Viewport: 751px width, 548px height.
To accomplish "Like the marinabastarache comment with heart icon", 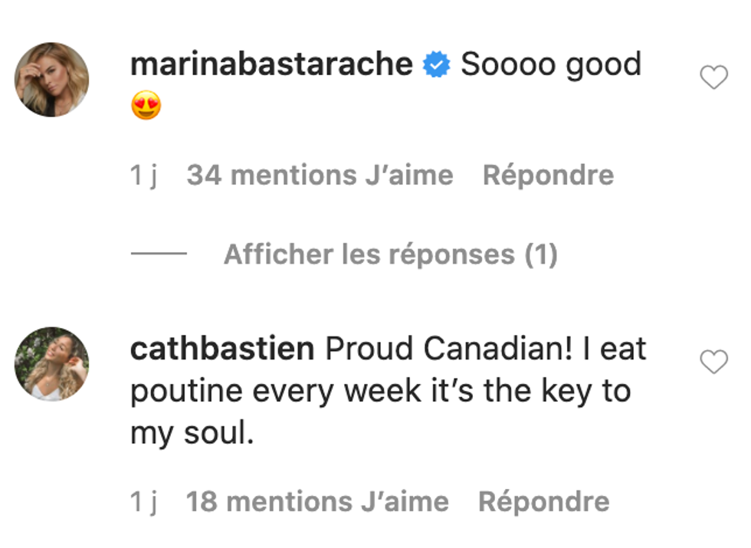I will tap(713, 77).
